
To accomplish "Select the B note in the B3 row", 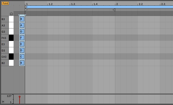I will click(22, 19).
